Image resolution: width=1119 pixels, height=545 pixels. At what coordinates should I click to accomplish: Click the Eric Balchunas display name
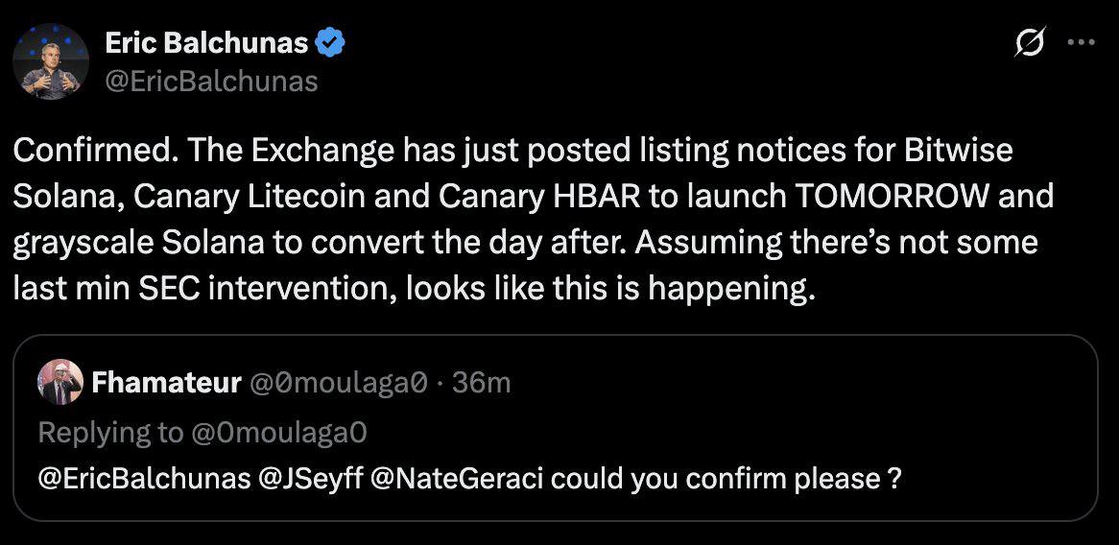204,43
